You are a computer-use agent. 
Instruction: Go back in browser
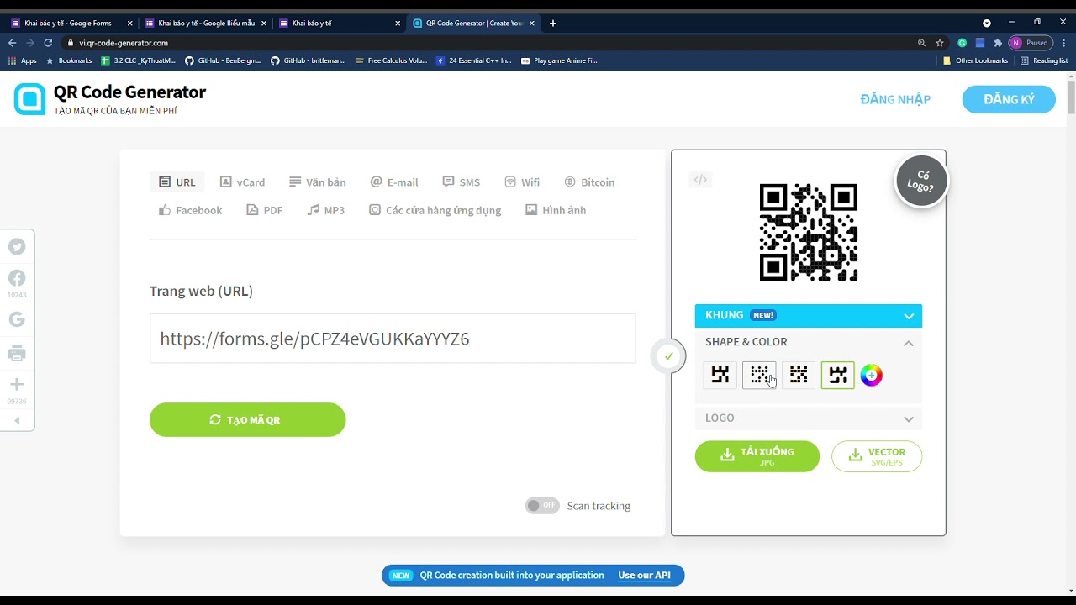12,43
